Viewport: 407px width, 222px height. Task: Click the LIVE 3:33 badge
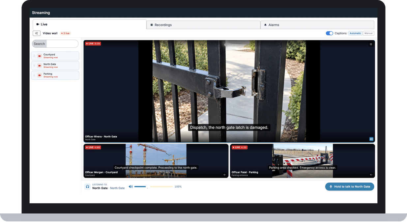pos(93,43)
